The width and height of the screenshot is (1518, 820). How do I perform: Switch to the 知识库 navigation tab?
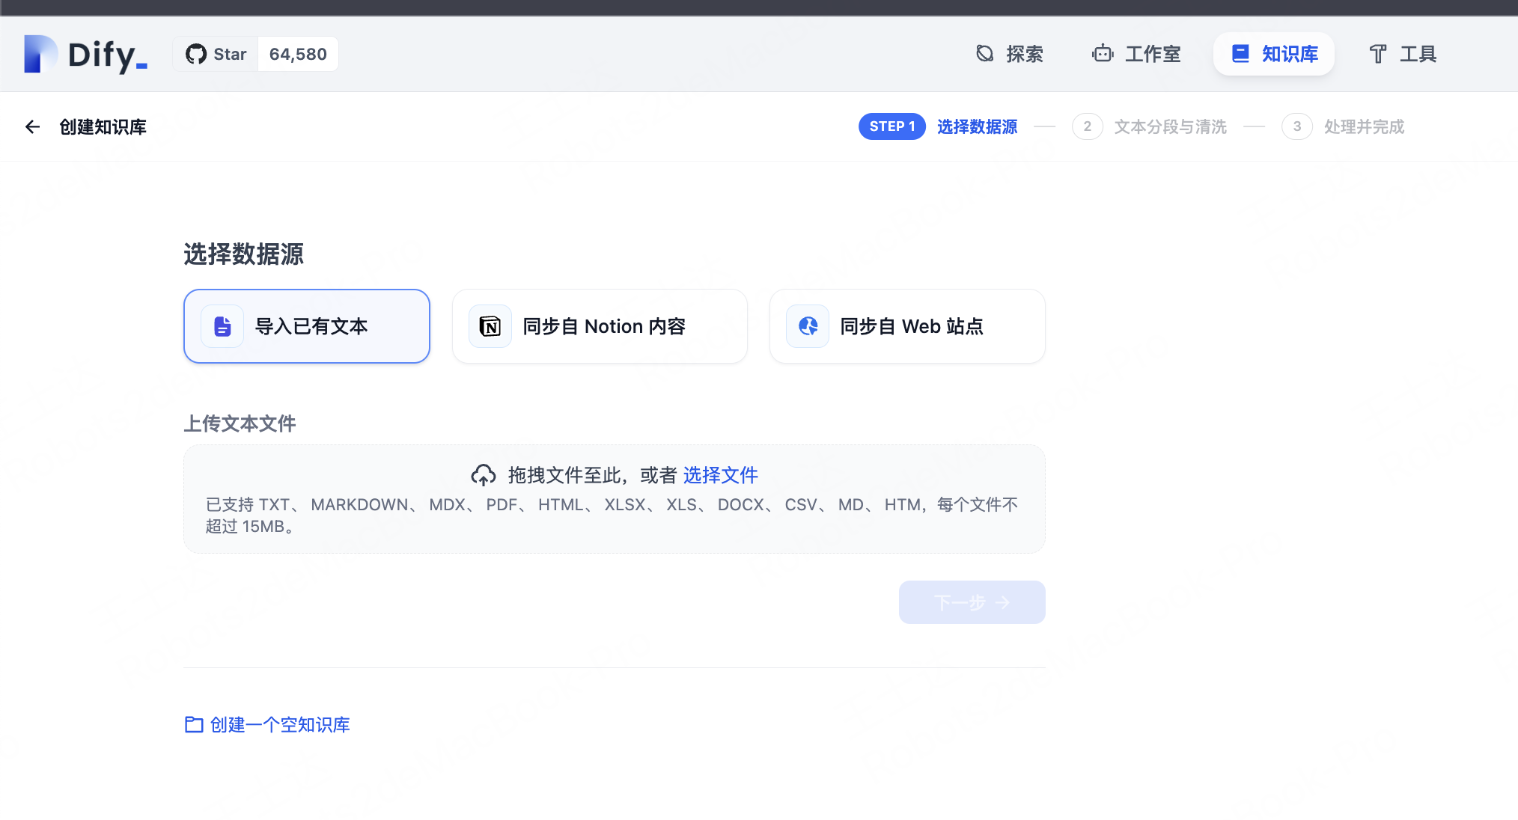[x=1272, y=53]
